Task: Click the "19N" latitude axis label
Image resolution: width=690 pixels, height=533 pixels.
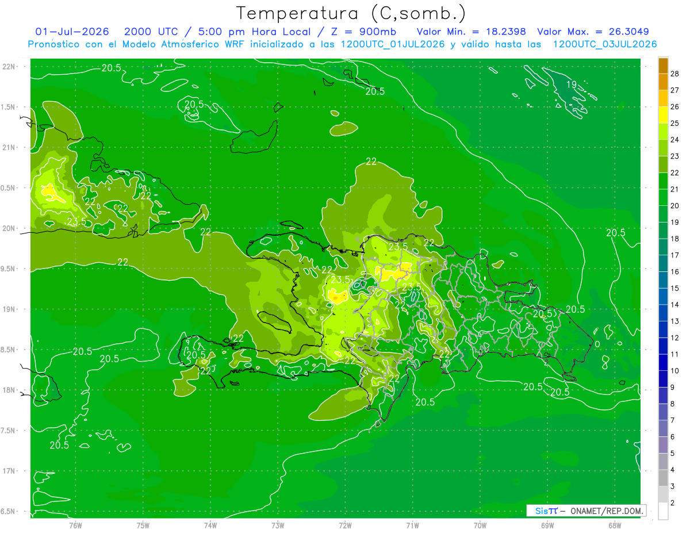Action: click(x=9, y=309)
